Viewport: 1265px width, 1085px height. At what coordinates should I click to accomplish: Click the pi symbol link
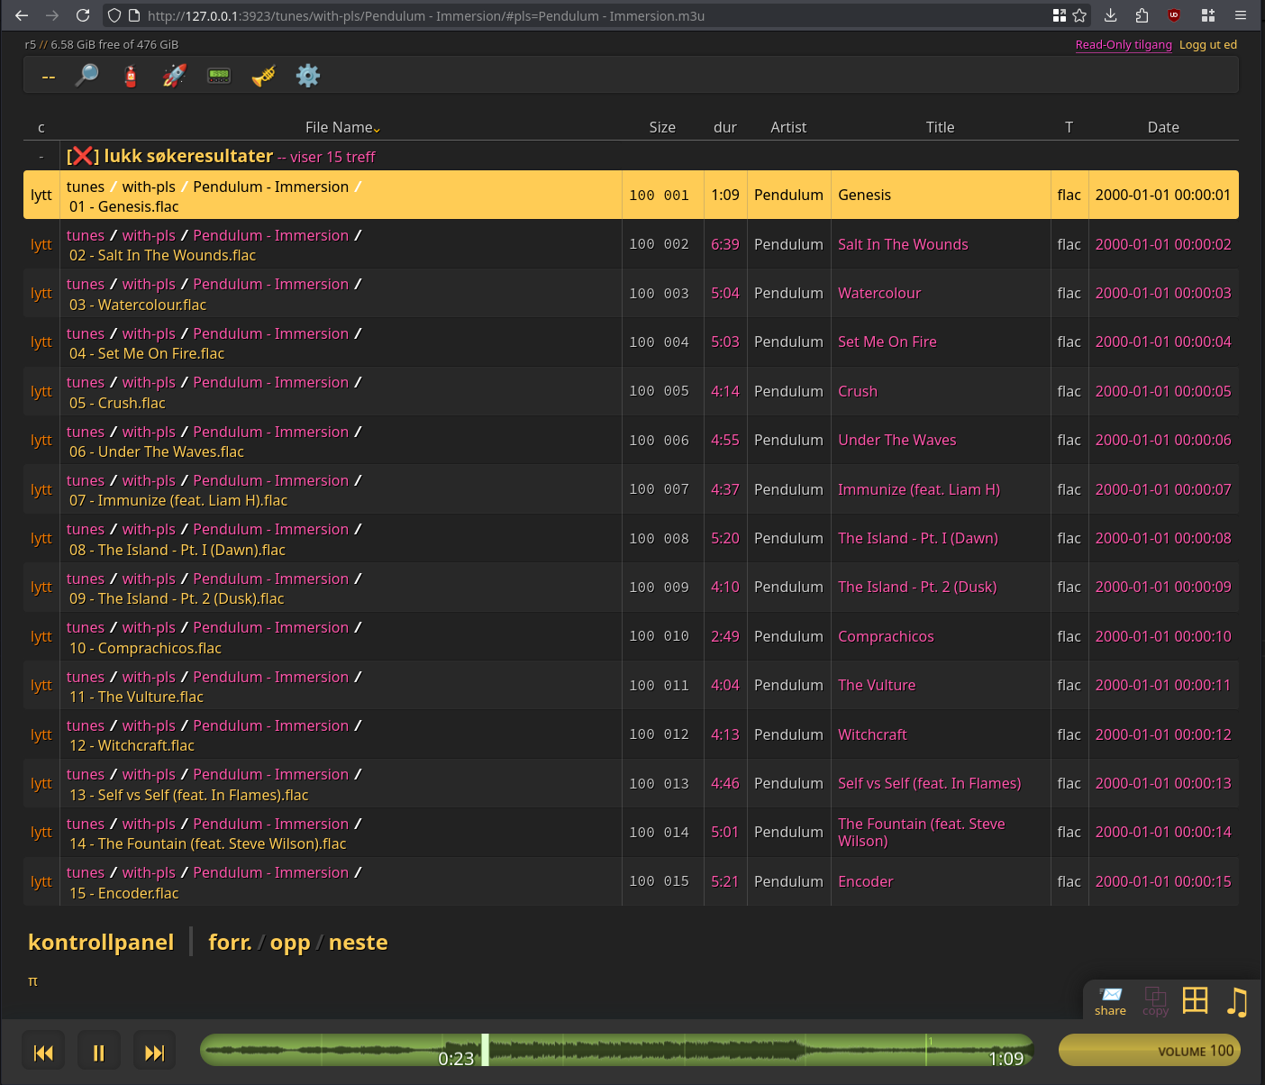[33, 980]
